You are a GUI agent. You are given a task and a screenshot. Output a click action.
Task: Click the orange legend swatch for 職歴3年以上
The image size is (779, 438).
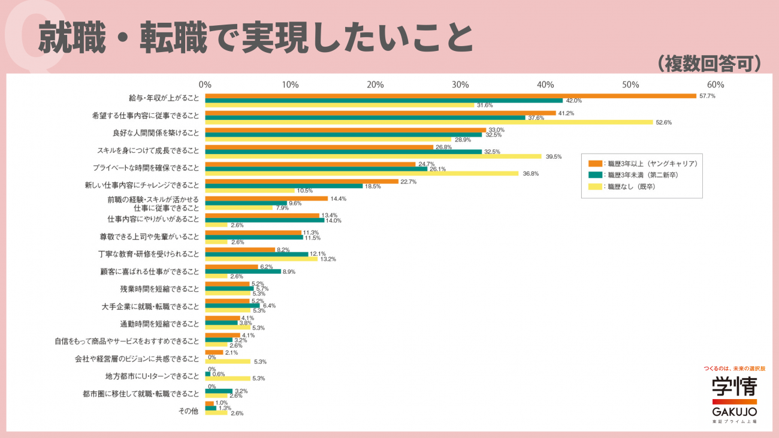595,164
